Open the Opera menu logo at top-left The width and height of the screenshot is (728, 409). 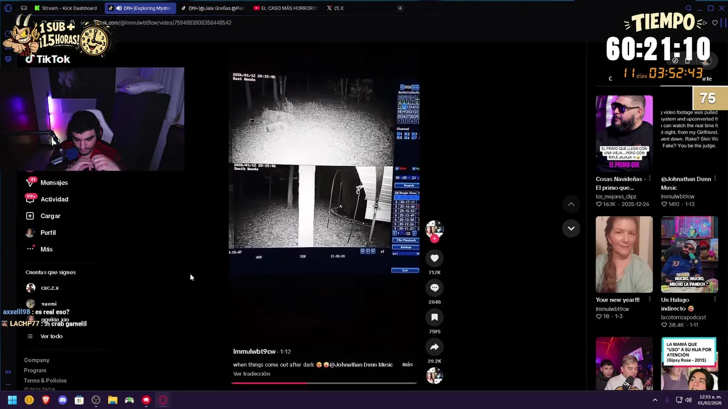pyautogui.click(x=8, y=8)
